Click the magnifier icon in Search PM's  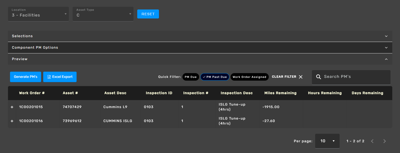[x=318, y=77]
